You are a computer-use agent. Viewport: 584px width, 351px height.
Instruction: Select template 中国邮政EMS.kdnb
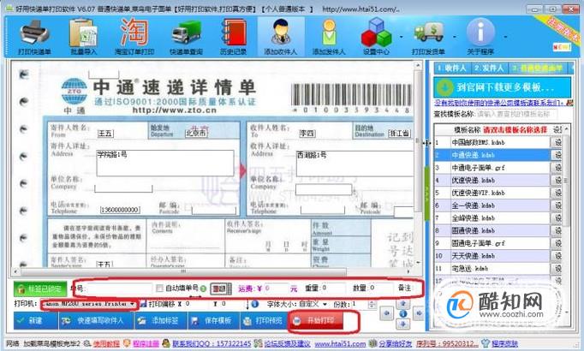(x=492, y=142)
